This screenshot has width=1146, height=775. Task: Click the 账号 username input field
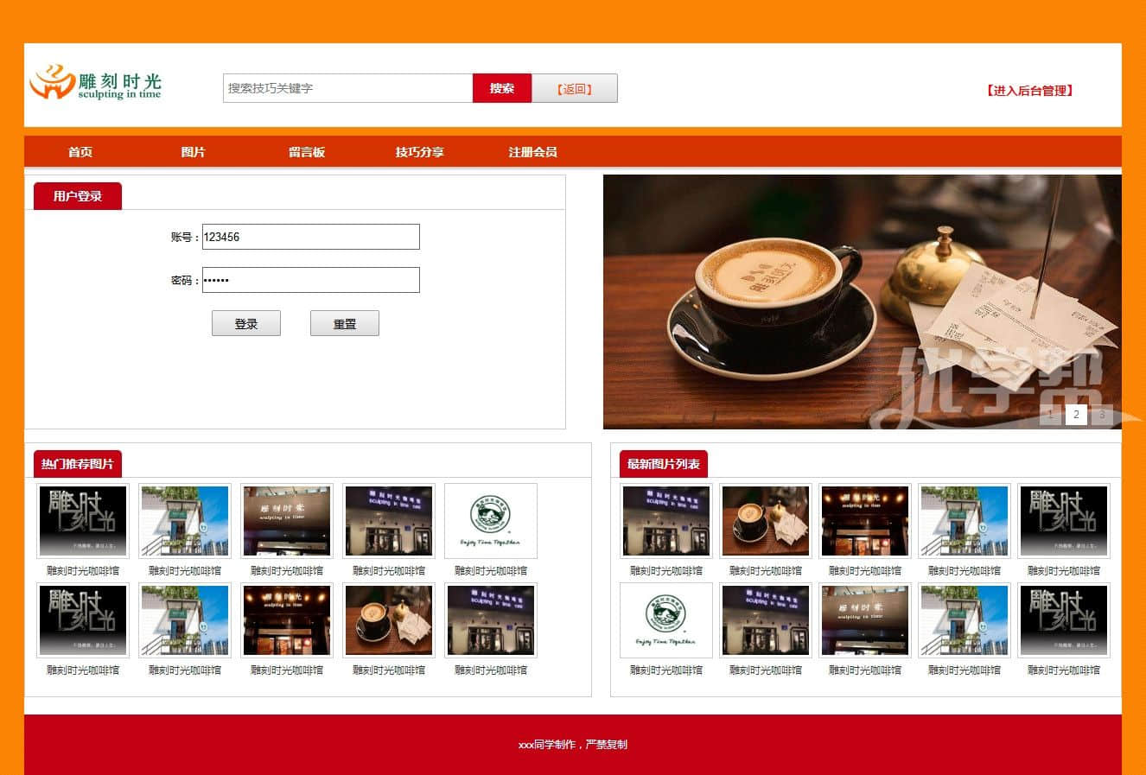(x=310, y=237)
